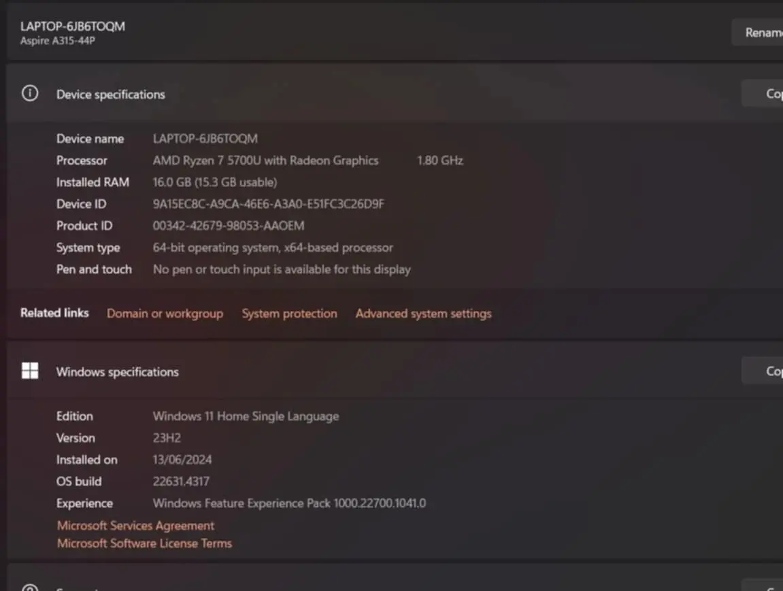Click the Rename button for this PC

pyautogui.click(x=758, y=33)
